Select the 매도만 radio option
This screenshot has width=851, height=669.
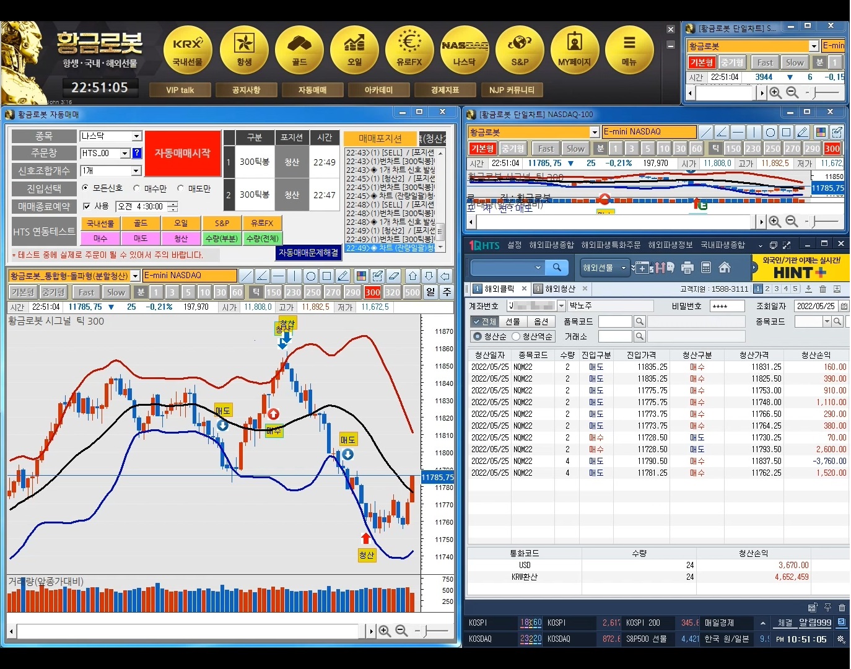[181, 188]
